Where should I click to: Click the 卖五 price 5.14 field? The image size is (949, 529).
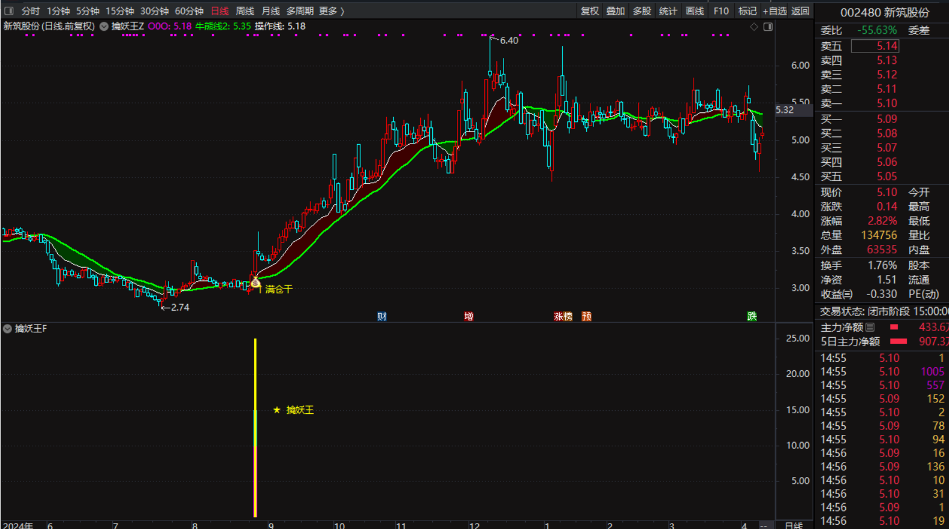click(x=875, y=46)
